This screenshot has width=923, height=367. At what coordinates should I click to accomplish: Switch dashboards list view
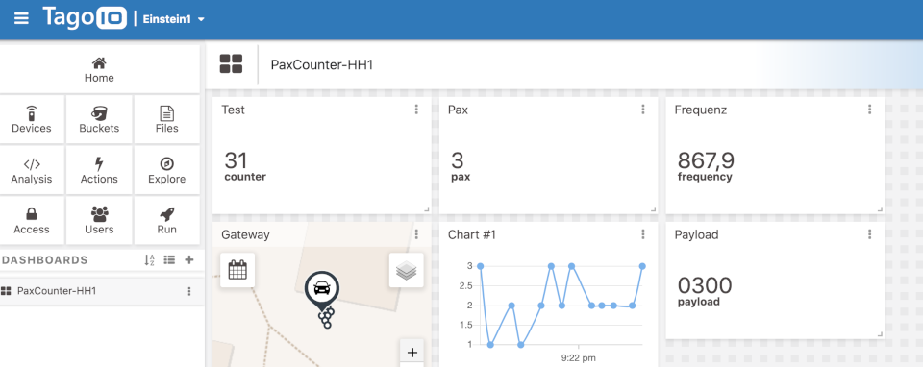169,260
